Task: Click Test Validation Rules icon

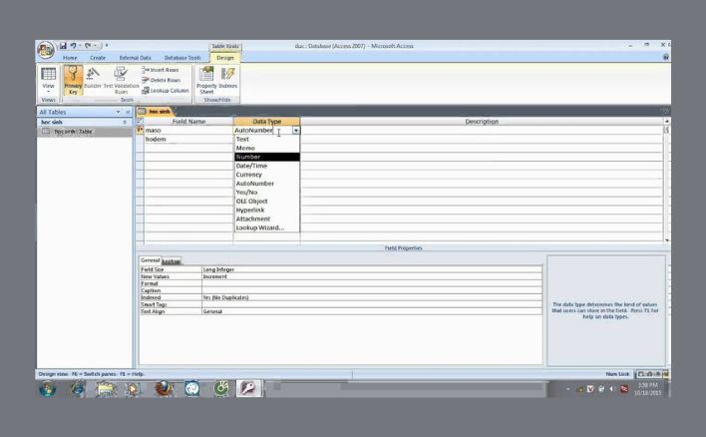Action: click(120, 79)
